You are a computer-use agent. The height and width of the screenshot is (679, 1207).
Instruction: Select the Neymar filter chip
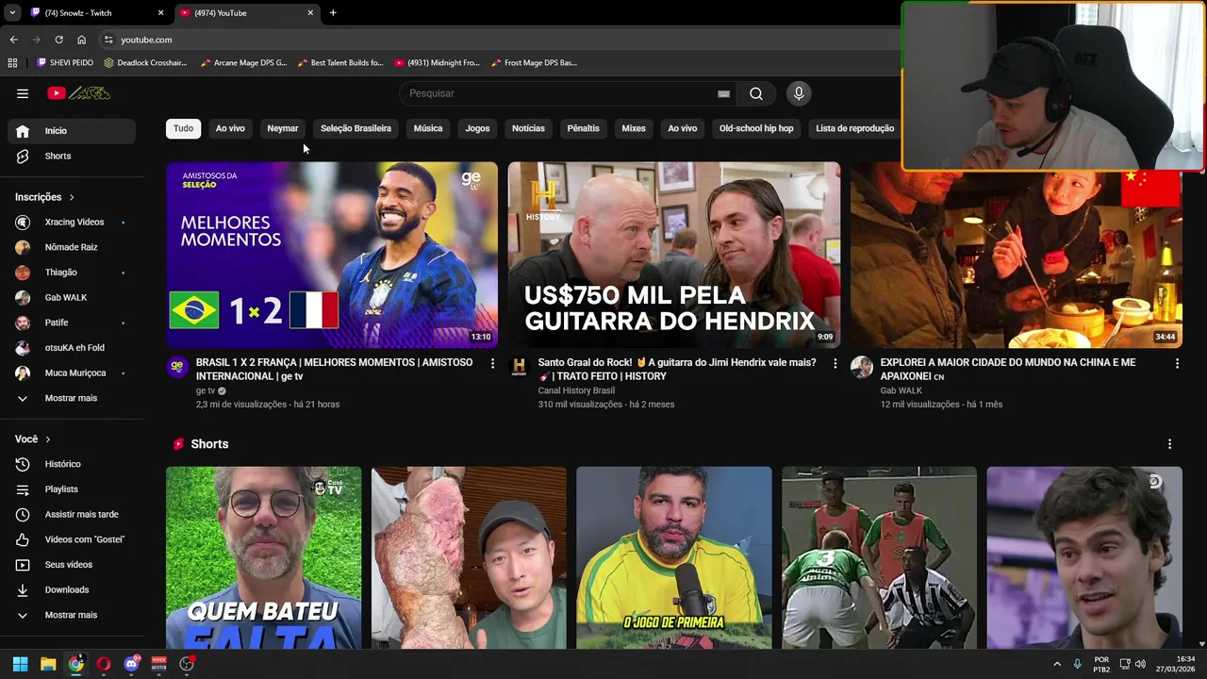[283, 128]
